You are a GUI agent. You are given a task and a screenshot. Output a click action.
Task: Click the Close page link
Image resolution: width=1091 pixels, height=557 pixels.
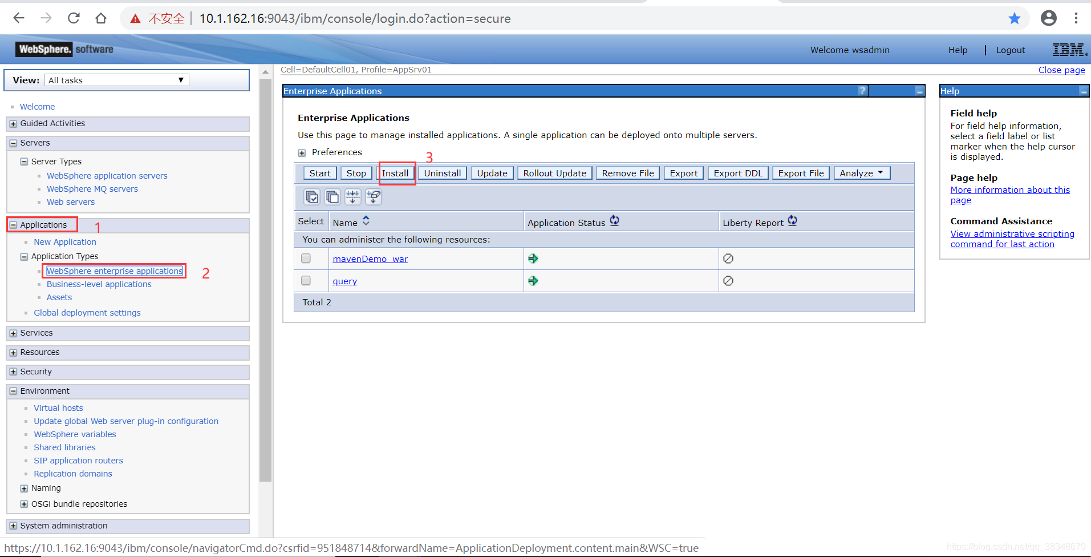1061,70
